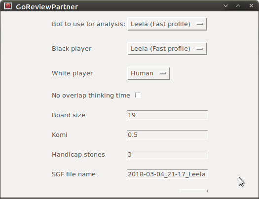Click the 'No overlap thinking time' label

91,96
